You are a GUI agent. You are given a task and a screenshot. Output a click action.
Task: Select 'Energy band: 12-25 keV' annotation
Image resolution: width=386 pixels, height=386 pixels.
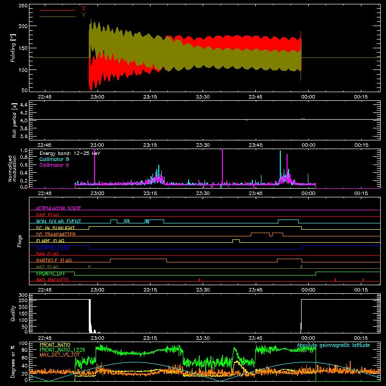click(70, 153)
